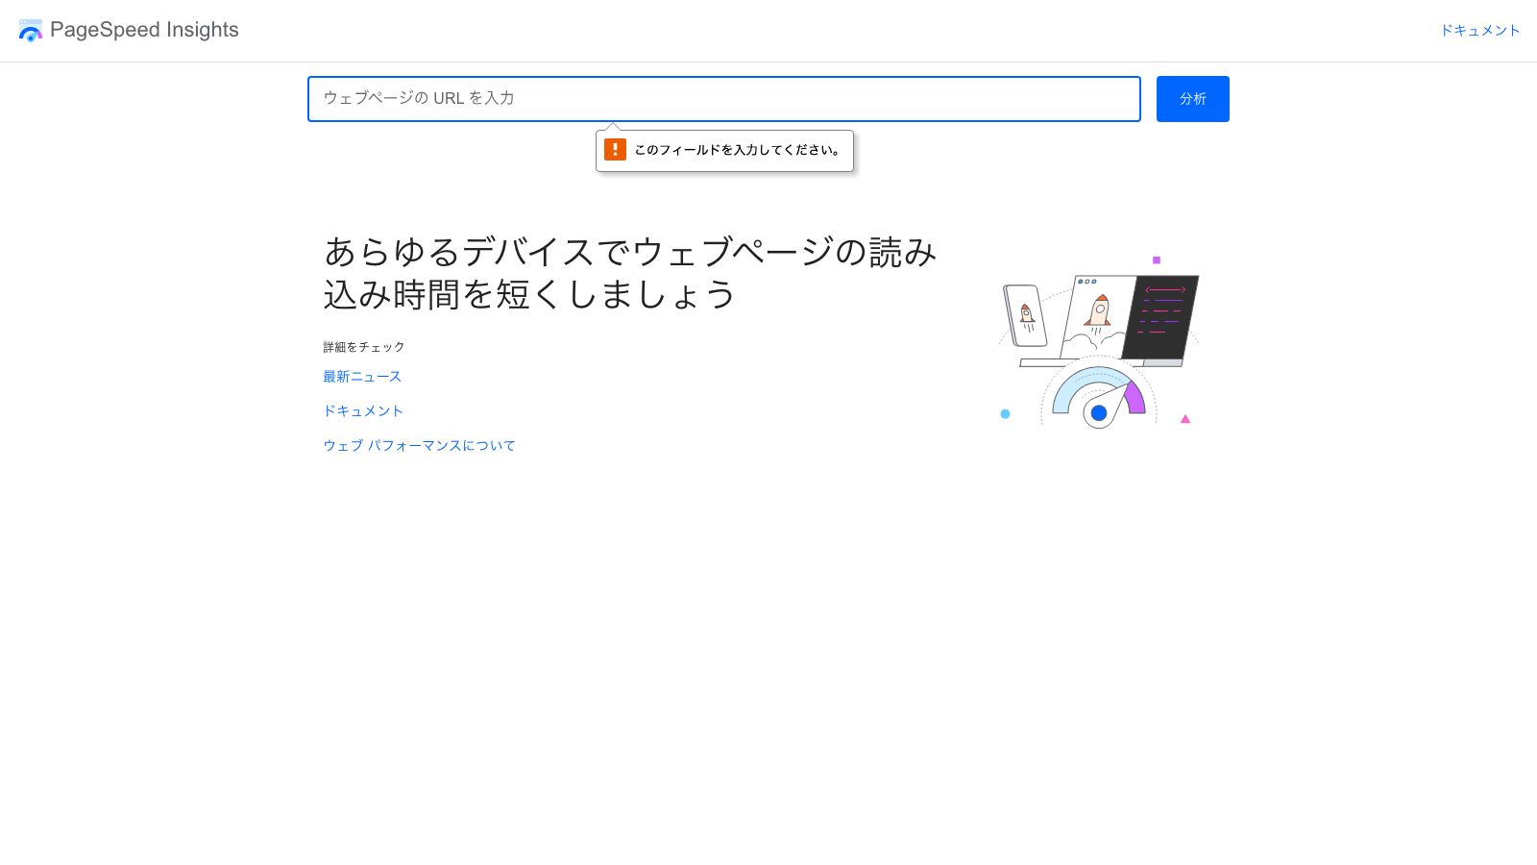
Task: Open the PageSpeed Insights title link
Action: 144,30
